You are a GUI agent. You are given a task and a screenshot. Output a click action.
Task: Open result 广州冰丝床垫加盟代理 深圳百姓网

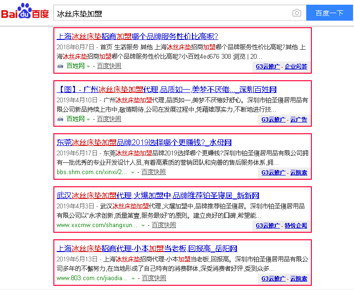167,89
